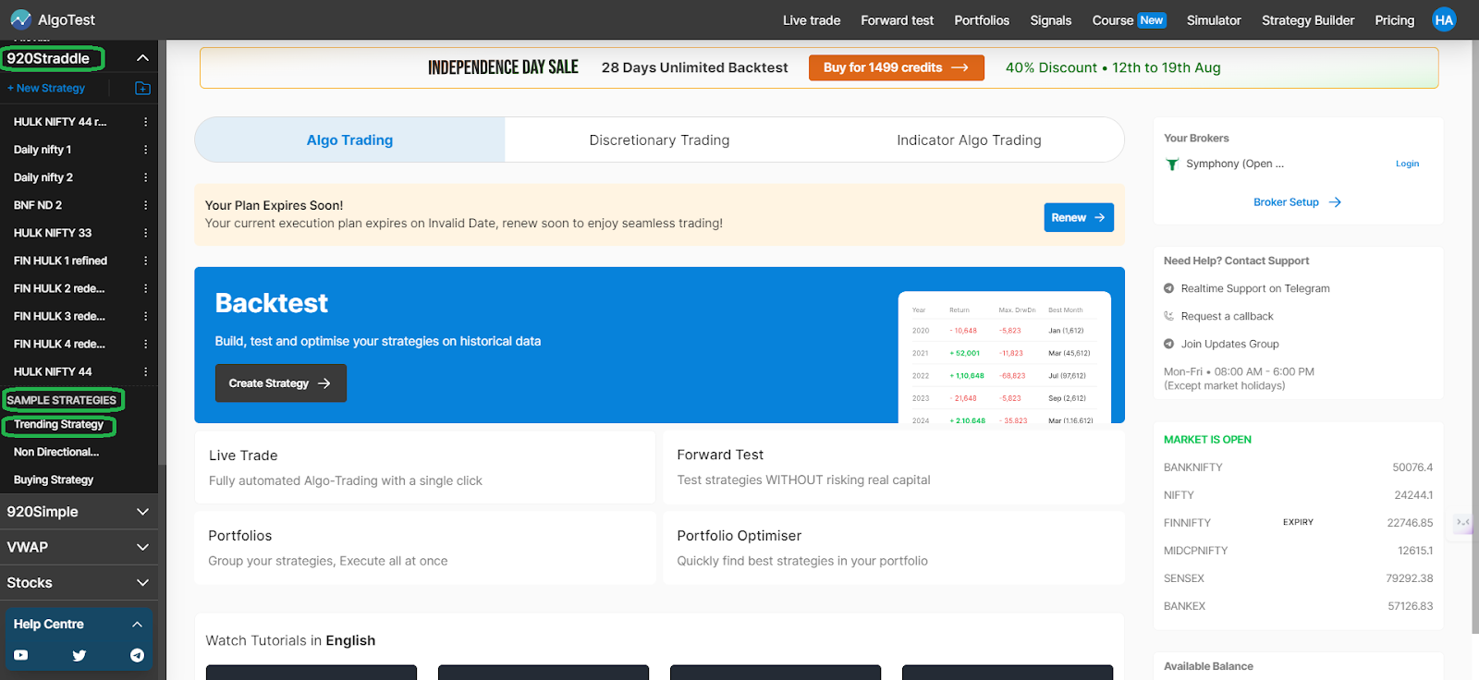1479x680 pixels.
Task: Open options menu for FIN HULK 4 rede...
Action: 145,344
